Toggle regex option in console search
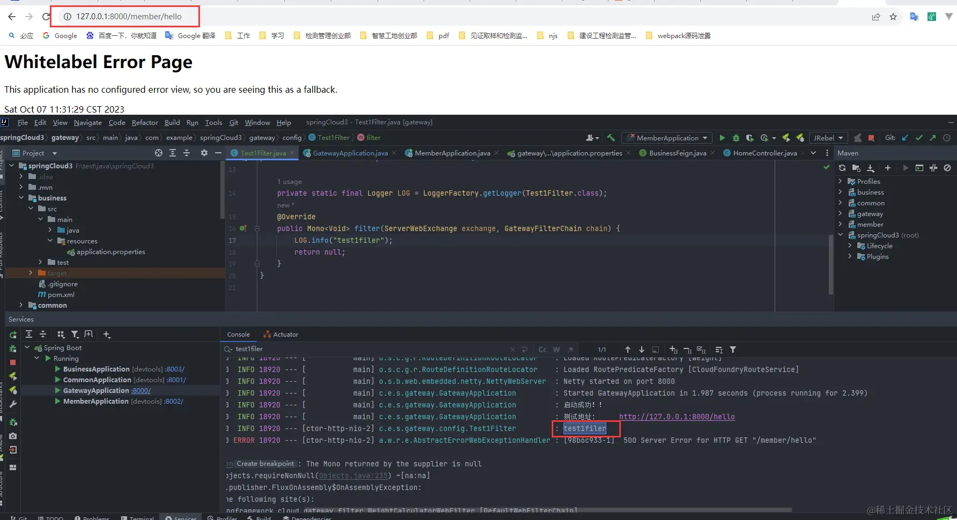Image resolution: width=957 pixels, height=520 pixels. coord(570,350)
